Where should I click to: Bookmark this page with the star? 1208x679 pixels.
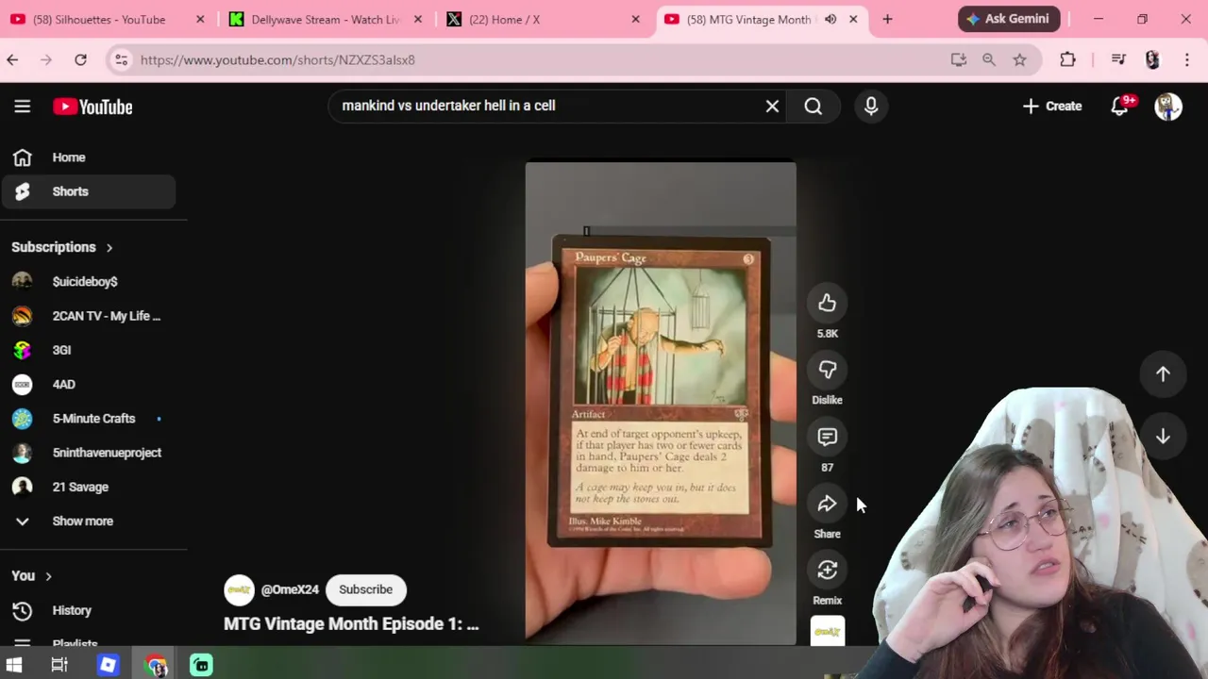pyautogui.click(x=1019, y=59)
